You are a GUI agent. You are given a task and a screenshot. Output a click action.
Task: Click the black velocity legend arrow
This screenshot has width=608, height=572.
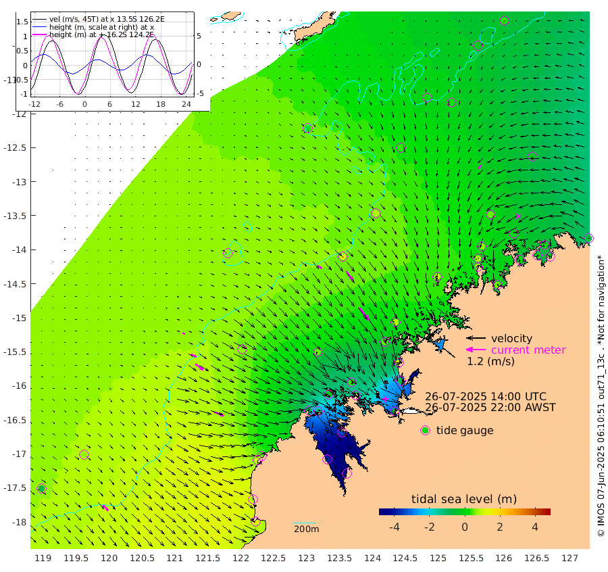[x=476, y=338]
